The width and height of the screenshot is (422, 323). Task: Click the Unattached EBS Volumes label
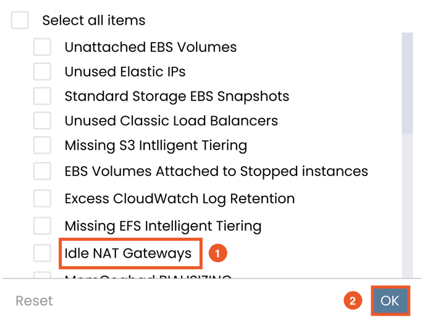150,47
